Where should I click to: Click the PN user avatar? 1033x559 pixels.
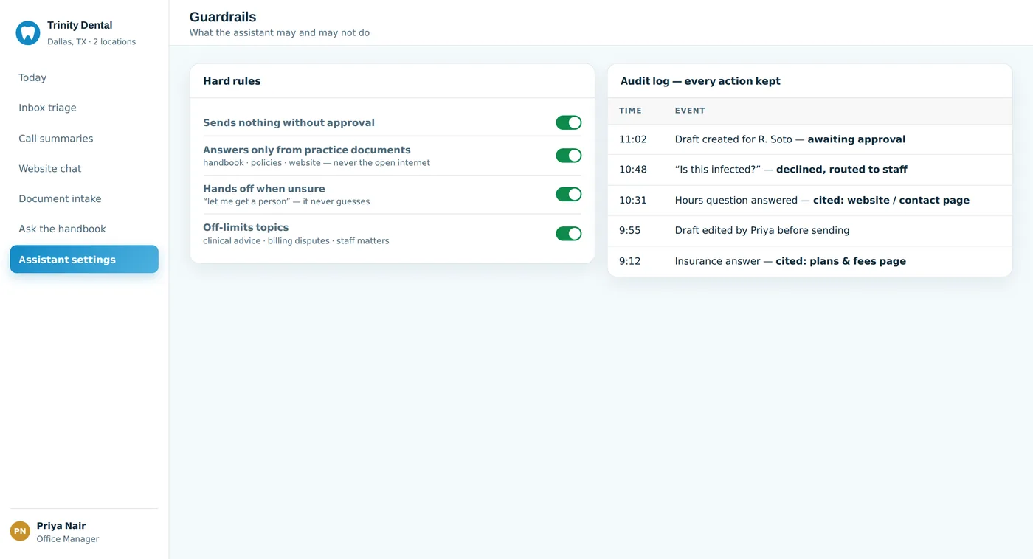tap(20, 531)
